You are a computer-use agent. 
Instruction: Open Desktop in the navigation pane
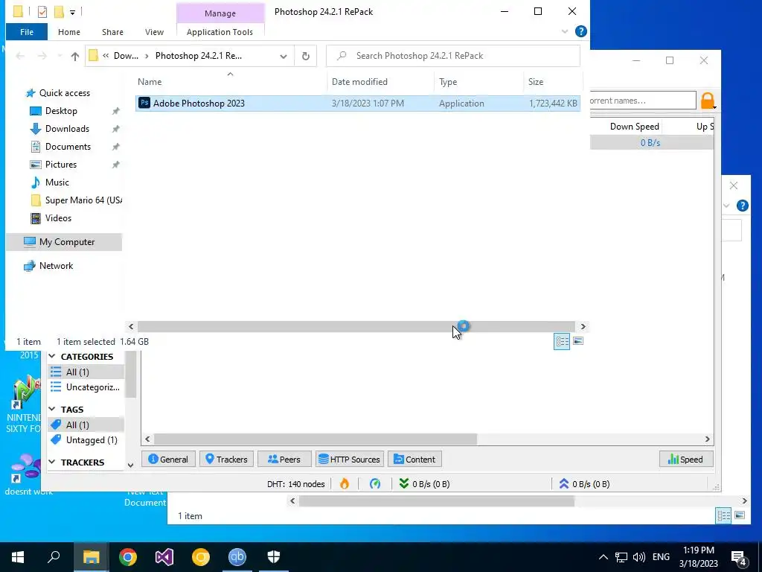point(61,111)
